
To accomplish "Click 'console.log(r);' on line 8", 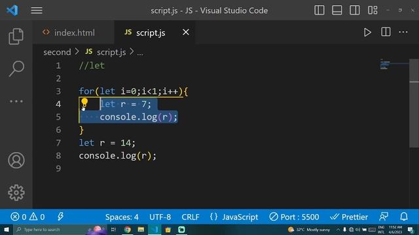I will click(x=118, y=155).
